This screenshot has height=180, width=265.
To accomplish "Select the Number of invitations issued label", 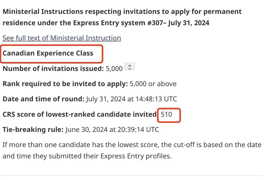I will point(53,69).
